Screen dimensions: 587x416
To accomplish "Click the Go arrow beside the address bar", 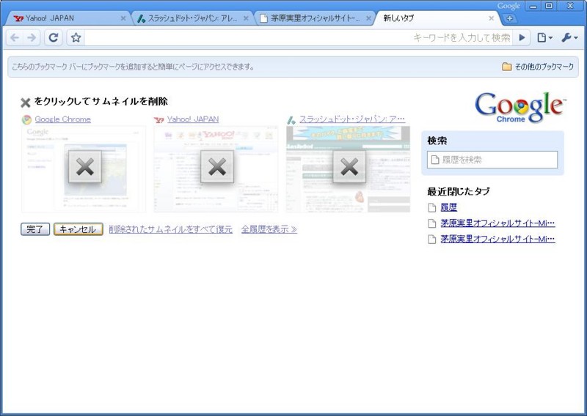I will coord(522,37).
